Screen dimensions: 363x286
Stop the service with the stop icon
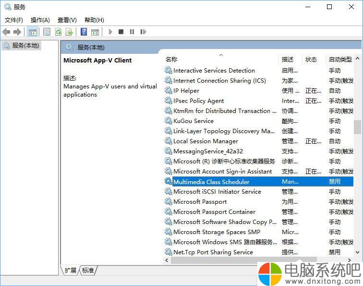(x=121, y=32)
